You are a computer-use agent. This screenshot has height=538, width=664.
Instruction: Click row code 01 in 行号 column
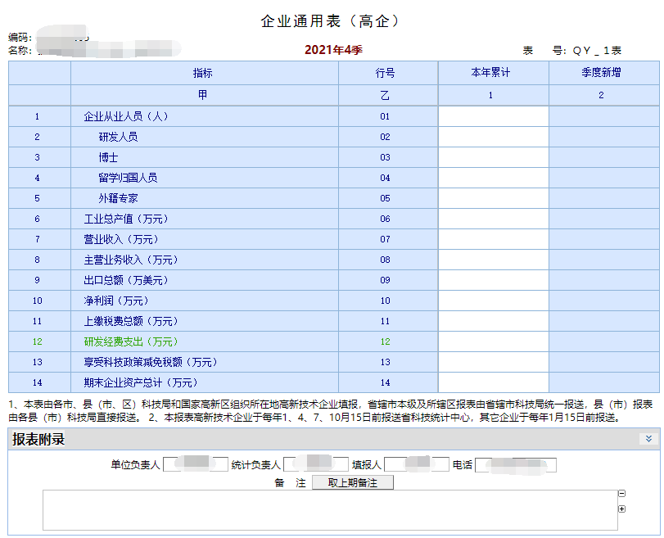(385, 116)
